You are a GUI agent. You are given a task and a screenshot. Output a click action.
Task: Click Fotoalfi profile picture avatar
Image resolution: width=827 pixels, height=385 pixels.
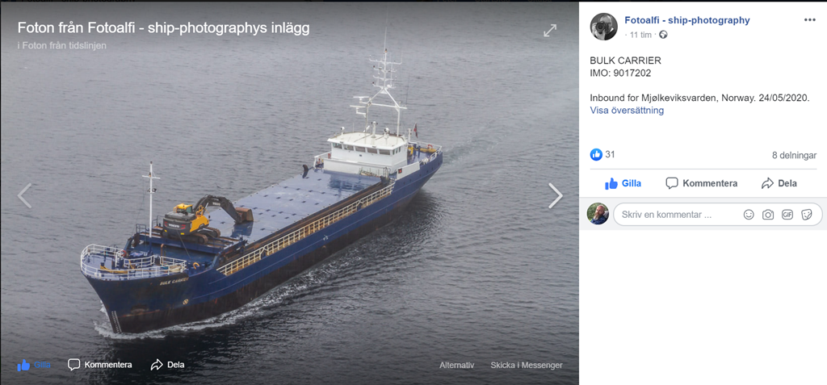click(x=604, y=27)
